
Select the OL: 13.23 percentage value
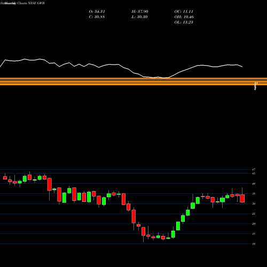tap(184, 22)
